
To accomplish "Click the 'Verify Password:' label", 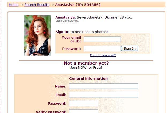I will click(x=51, y=112).
